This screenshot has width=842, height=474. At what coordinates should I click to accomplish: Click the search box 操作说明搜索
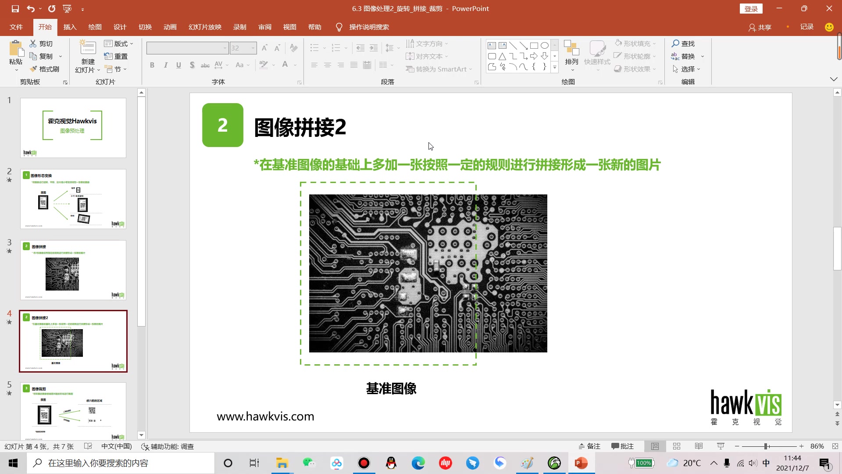coord(369,27)
